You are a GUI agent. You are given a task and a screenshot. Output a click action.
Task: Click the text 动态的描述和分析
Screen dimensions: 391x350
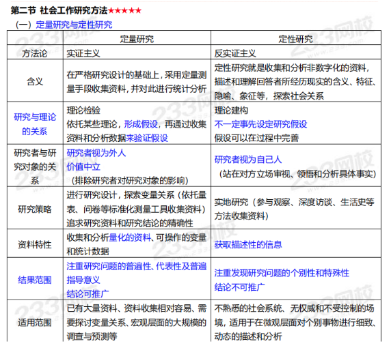point(248,336)
